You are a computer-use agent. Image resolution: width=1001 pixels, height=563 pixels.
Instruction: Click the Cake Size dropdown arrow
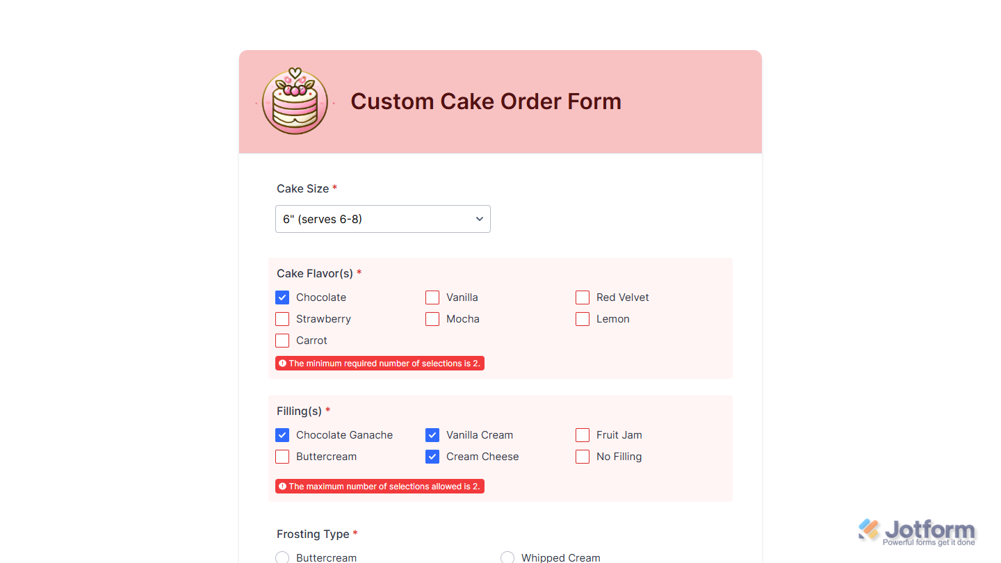tap(479, 219)
